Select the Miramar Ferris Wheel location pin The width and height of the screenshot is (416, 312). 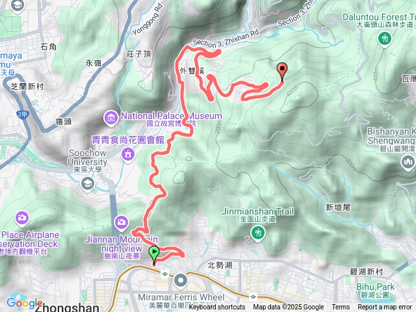[x=181, y=281]
